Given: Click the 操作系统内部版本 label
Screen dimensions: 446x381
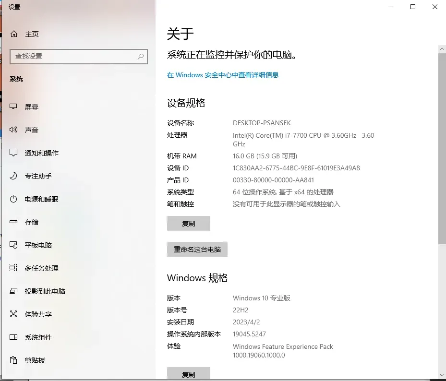Looking at the screenshot, I should click(193, 334).
